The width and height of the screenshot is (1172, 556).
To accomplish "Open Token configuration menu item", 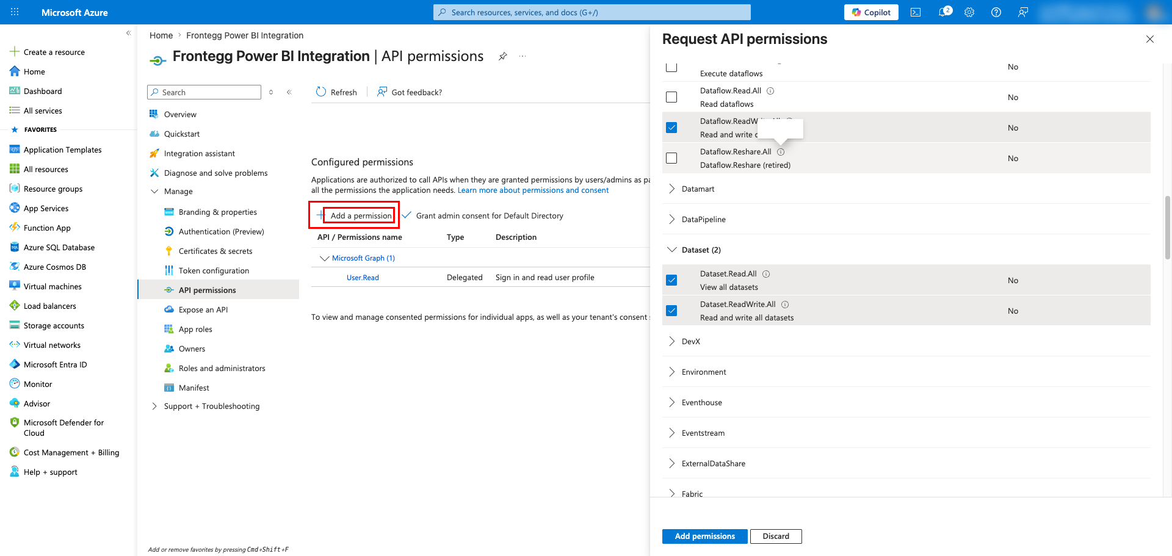I will click(214, 270).
